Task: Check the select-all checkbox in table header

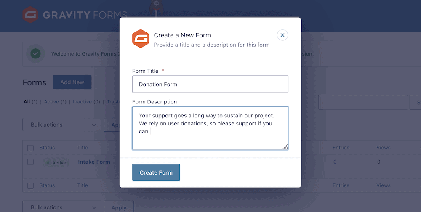Action: 30,148
